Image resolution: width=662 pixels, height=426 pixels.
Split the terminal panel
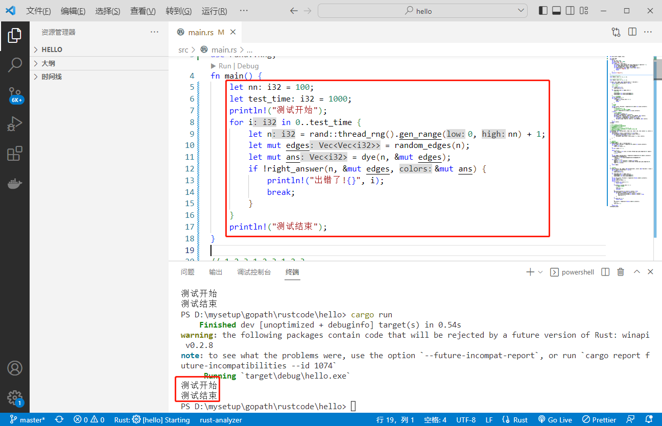coord(605,272)
